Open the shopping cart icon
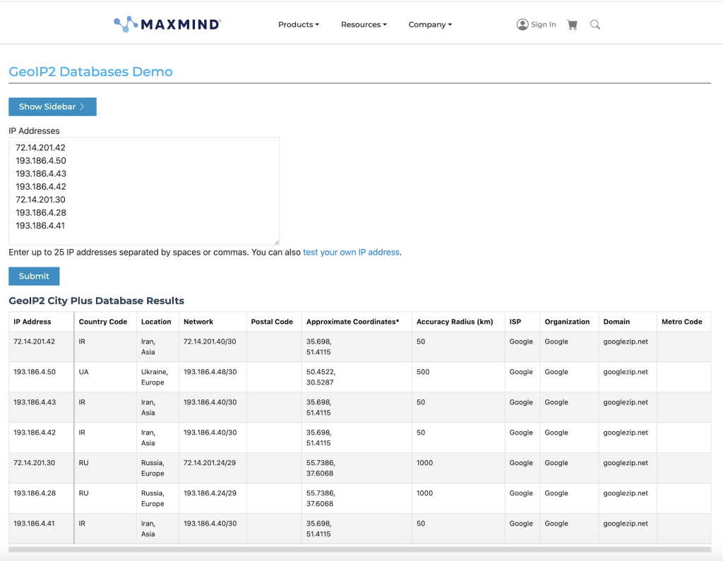723x561 pixels. point(572,25)
